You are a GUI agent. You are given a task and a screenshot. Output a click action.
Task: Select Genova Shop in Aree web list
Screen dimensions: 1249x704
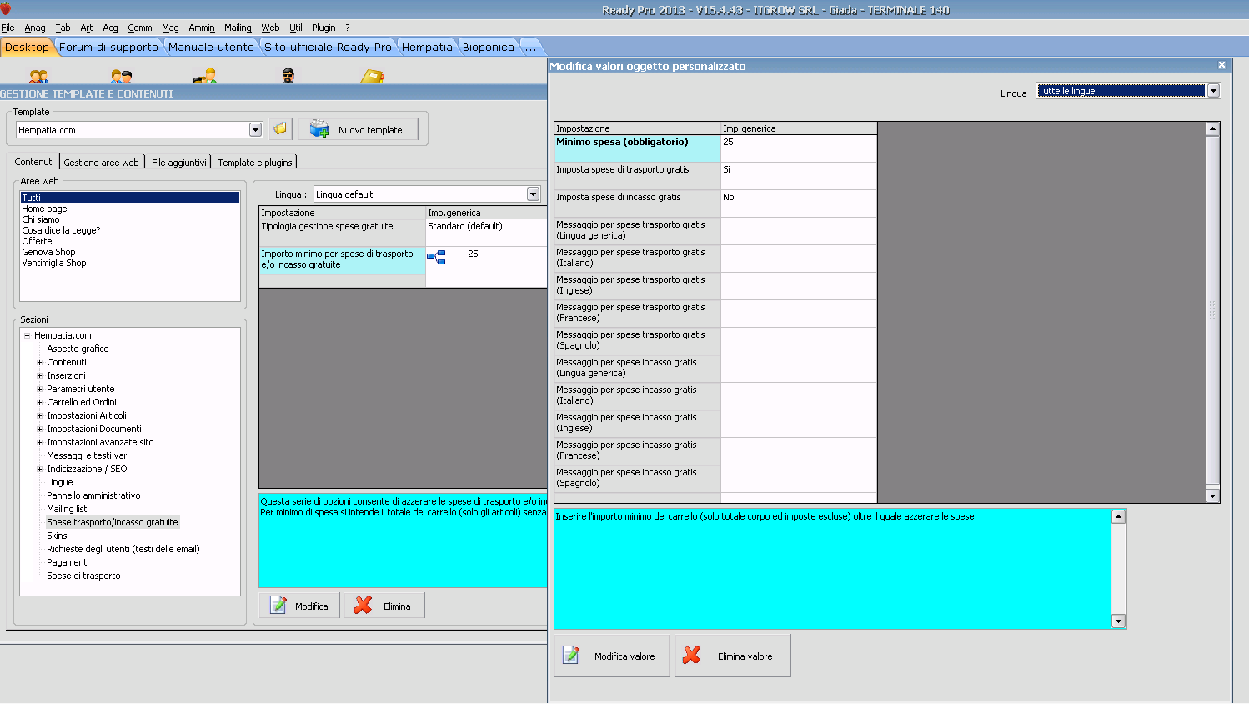pyautogui.click(x=48, y=253)
